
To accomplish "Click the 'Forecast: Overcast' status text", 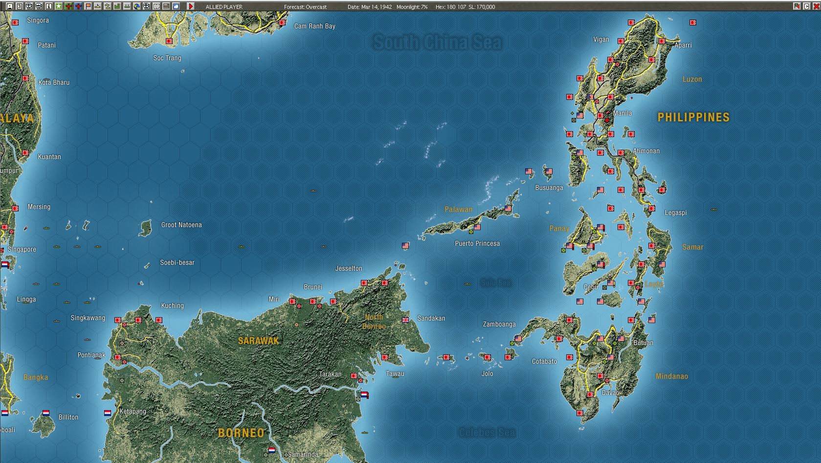I will coord(305,7).
